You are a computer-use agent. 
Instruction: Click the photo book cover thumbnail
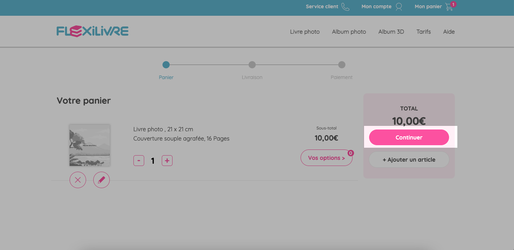90,145
